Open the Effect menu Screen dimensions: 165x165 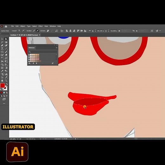pyautogui.click(x=41, y=26)
